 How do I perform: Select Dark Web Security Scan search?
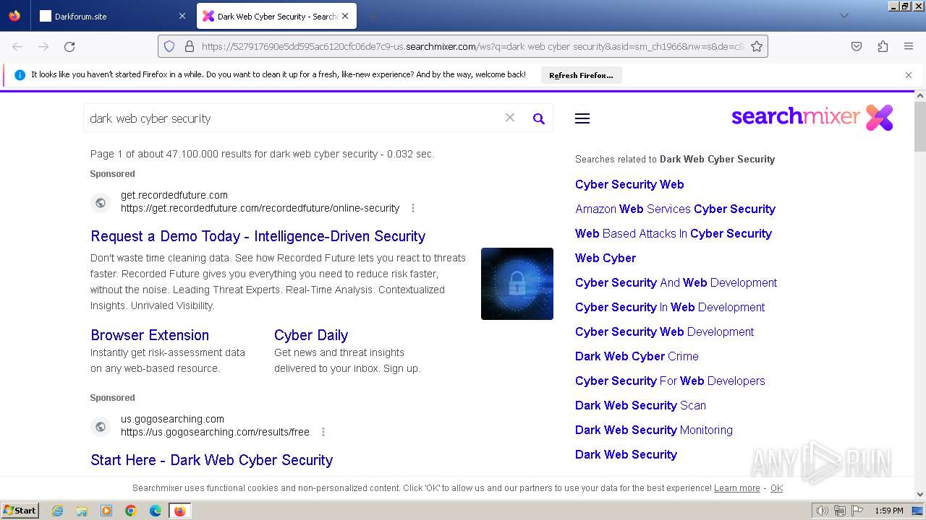[x=640, y=405]
